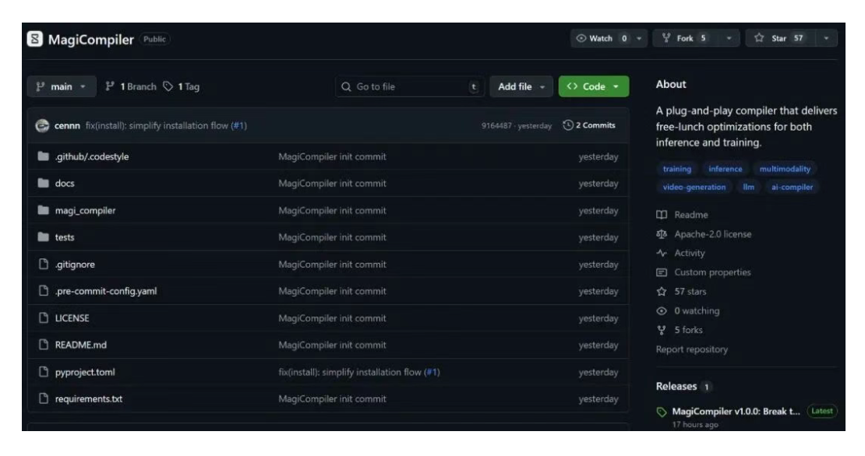Open the Readme book icon link
The width and height of the screenshot is (865, 456).
click(x=662, y=215)
